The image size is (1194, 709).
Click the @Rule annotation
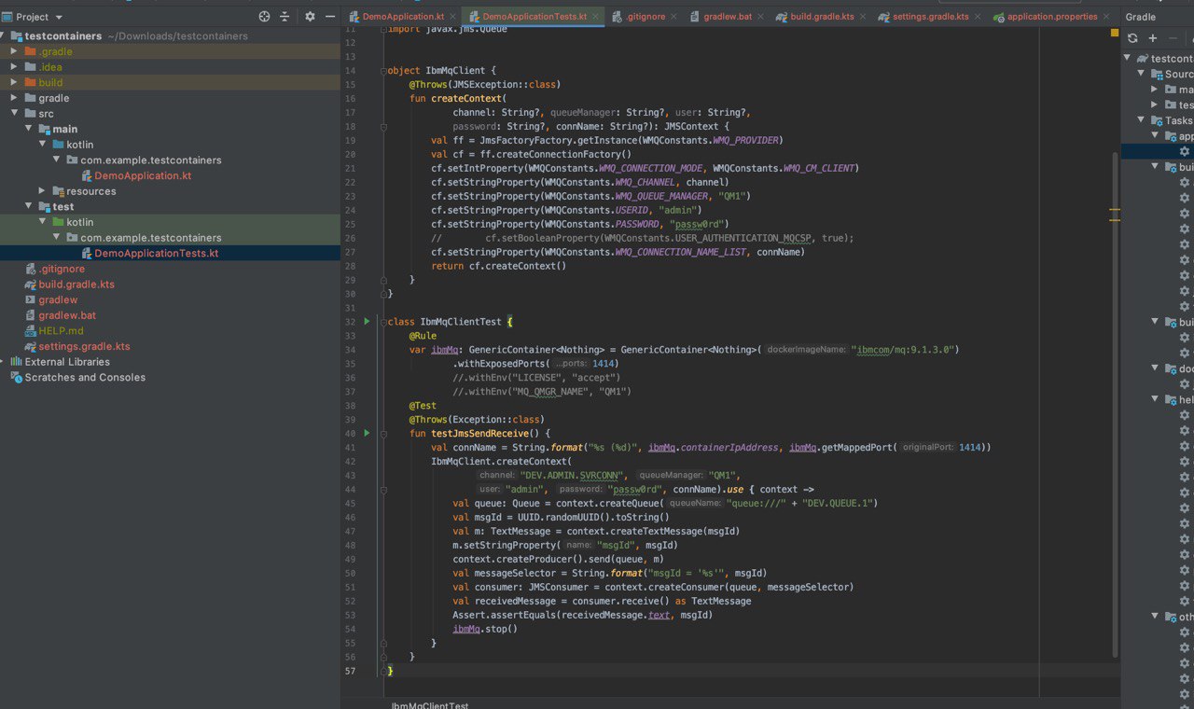(423, 336)
